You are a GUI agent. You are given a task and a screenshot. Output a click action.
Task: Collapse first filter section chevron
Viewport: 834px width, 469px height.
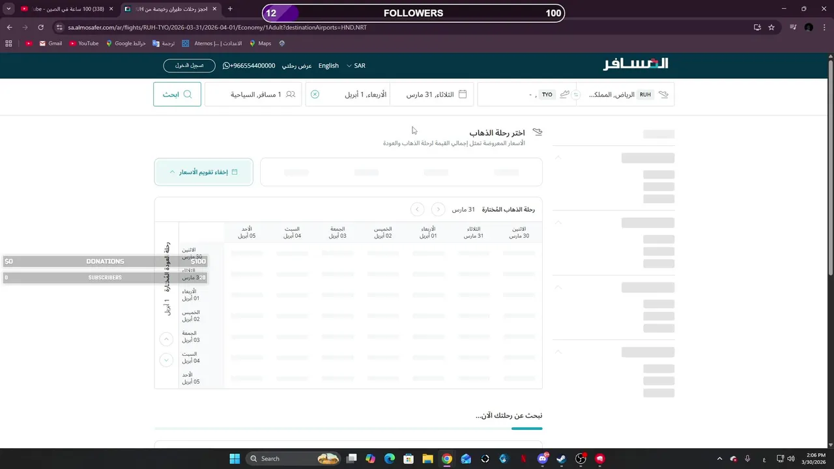point(558,158)
